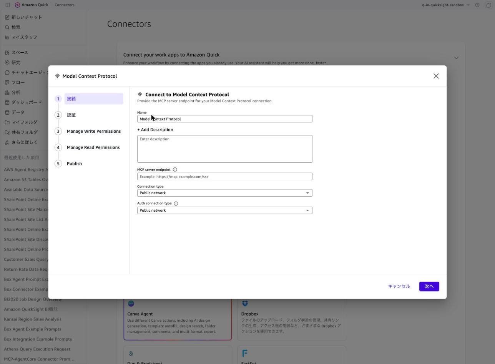Click the MCP server endpoint info icon
This screenshot has width=495, height=364.
click(x=175, y=170)
